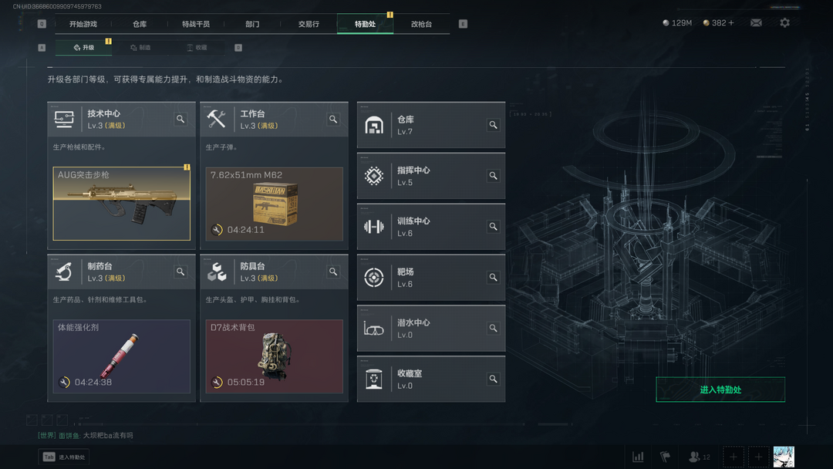Switch to the 交易行 tab
The width and height of the screenshot is (833, 469).
(x=309, y=24)
